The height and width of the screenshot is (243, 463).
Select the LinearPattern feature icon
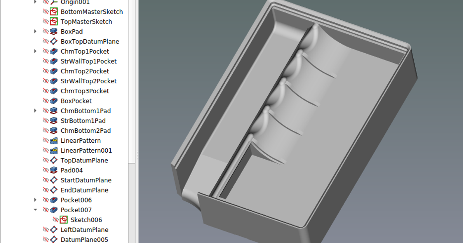[53, 140]
